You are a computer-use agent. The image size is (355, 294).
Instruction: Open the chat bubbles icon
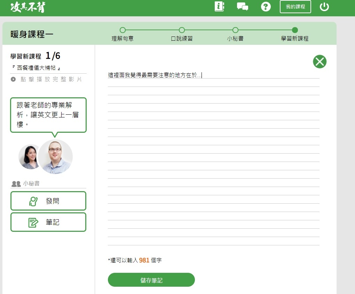pos(243,7)
